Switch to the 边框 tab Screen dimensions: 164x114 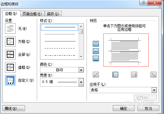tap(11, 14)
